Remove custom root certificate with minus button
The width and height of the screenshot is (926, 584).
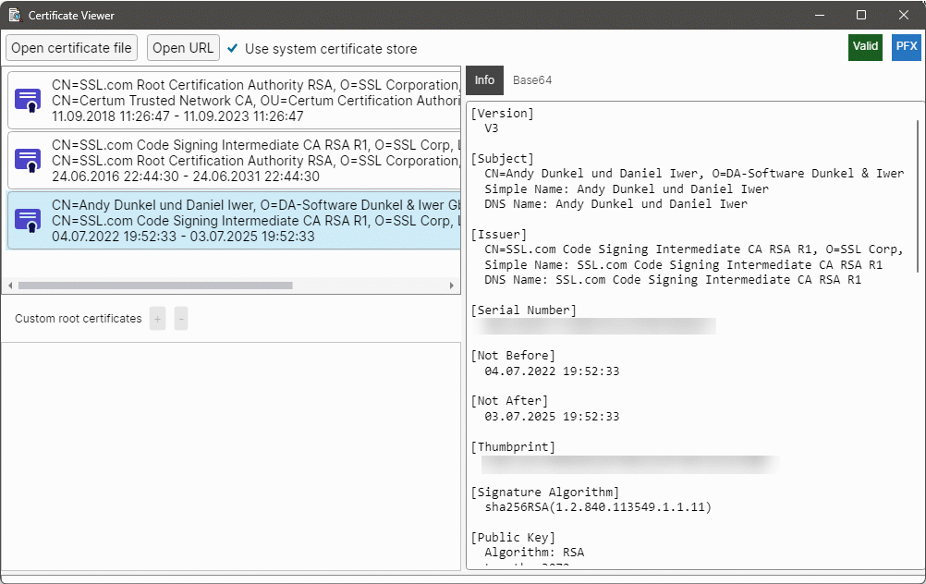tap(181, 319)
